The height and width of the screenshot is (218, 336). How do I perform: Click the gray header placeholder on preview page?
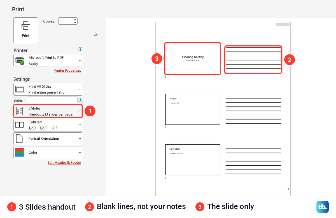(283, 25)
